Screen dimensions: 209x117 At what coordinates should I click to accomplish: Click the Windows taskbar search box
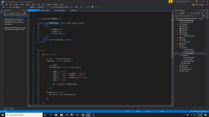point(24,115)
